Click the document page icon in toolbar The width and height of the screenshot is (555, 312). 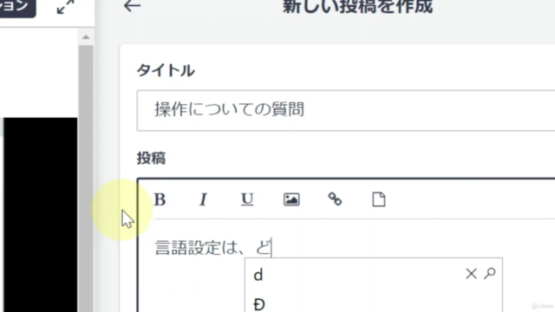(x=379, y=199)
